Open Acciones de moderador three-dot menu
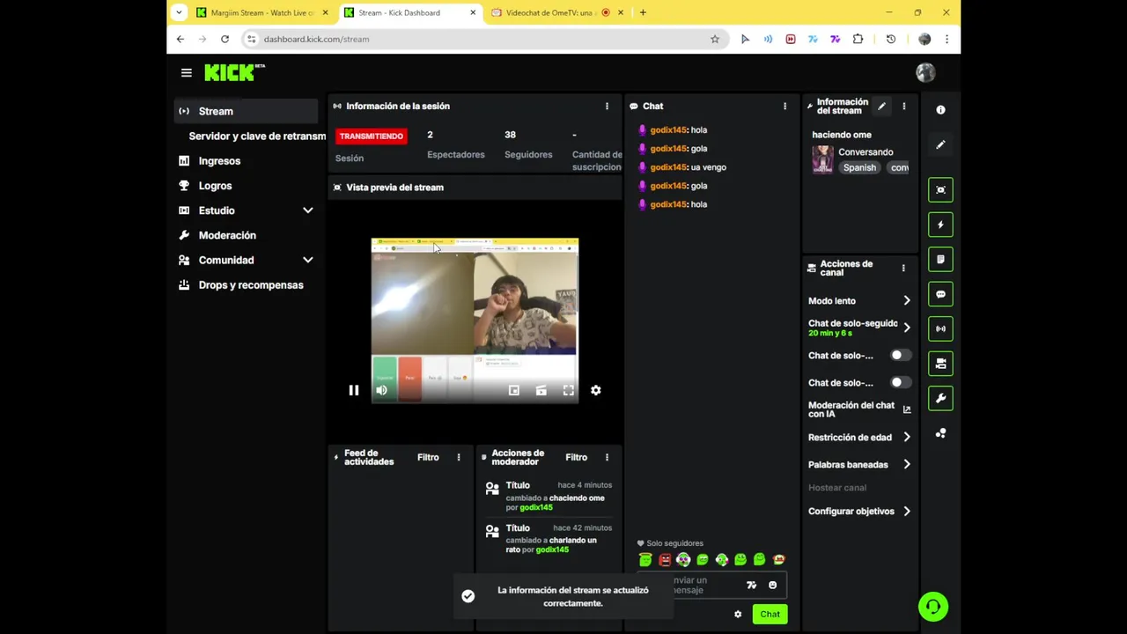 click(607, 458)
